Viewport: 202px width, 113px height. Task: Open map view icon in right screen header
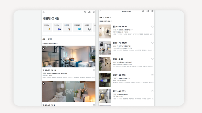(148, 11)
